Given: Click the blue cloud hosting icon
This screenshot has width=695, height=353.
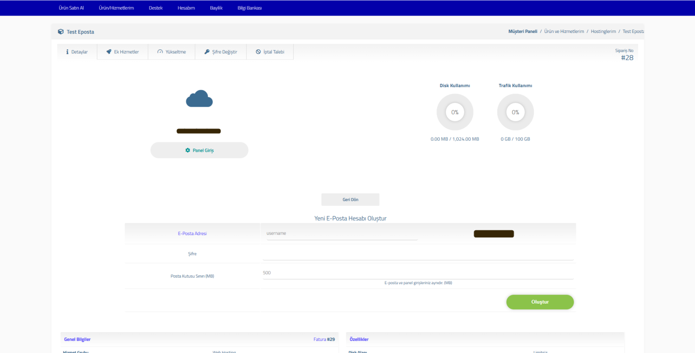Looking at the screenshot, I should point(199,99).
